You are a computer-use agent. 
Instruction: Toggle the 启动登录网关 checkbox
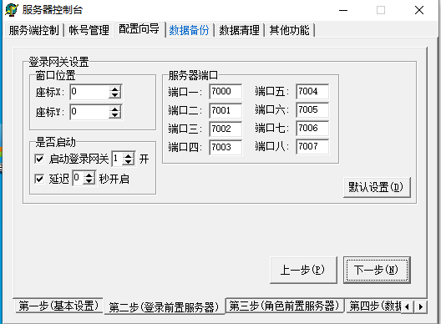(x=39, y=159)
